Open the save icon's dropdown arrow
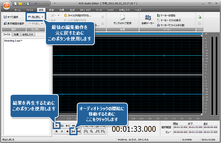 click(x=32, y=3)
